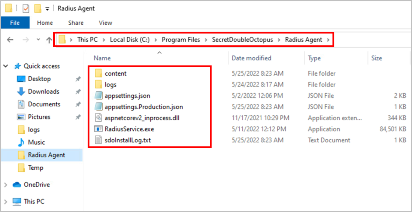412x212 pixels.
Task: Select the sdoInstallLog.txt document icon
Action: pyautogui.click(x=98, y=140)
